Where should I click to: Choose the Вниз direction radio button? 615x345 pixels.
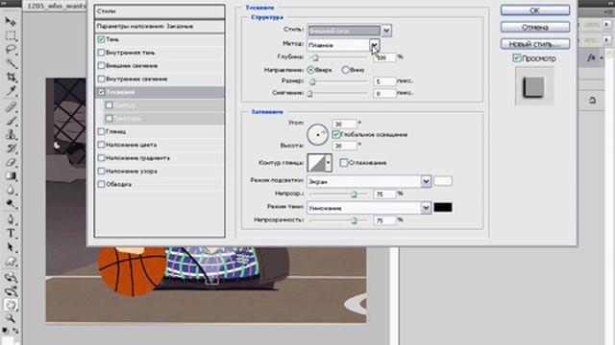[345, 70]
